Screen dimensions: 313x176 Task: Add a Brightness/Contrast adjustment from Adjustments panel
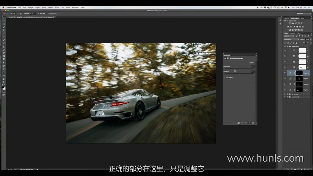tap(290, 23)
